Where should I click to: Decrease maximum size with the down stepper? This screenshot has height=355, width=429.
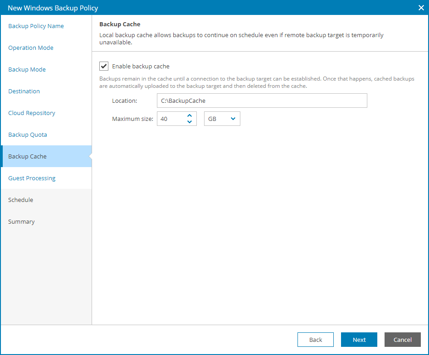tap(190, 121)
